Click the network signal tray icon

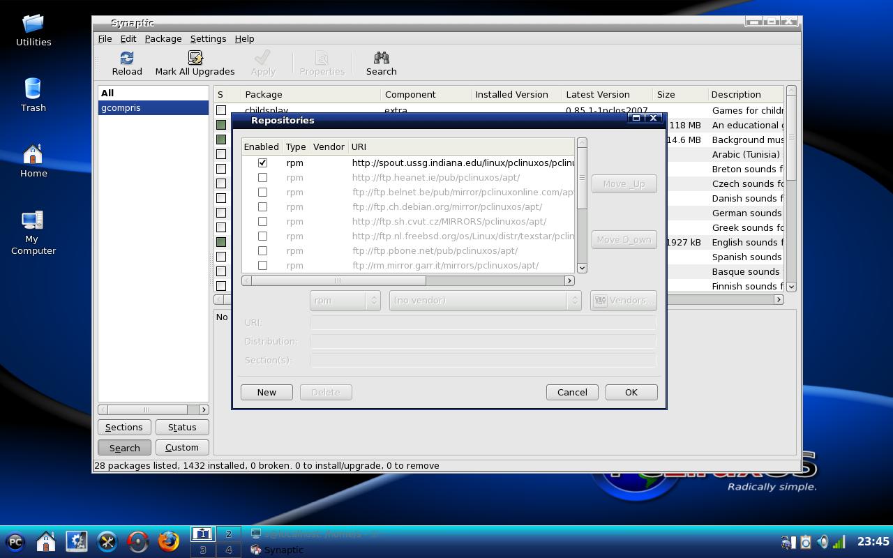point(839,542)
